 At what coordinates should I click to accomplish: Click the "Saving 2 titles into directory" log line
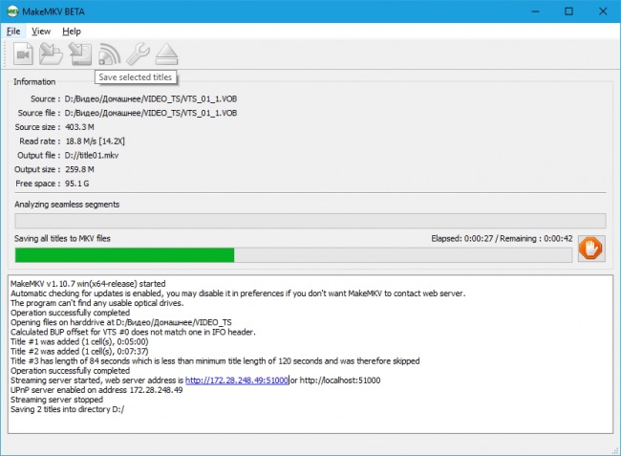pyautogui.click(x=67, y=409)
